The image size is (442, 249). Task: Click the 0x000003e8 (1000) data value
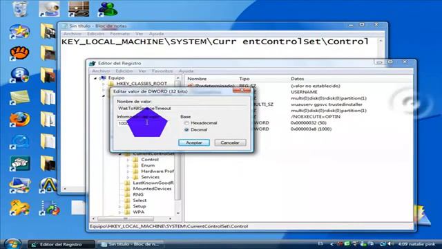tap(311, 129)
